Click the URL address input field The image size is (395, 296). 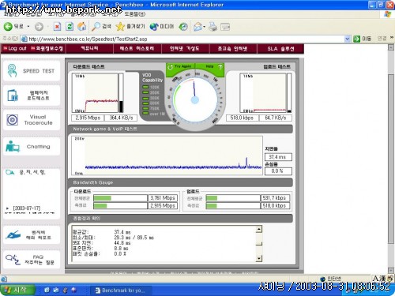(186, 39)
